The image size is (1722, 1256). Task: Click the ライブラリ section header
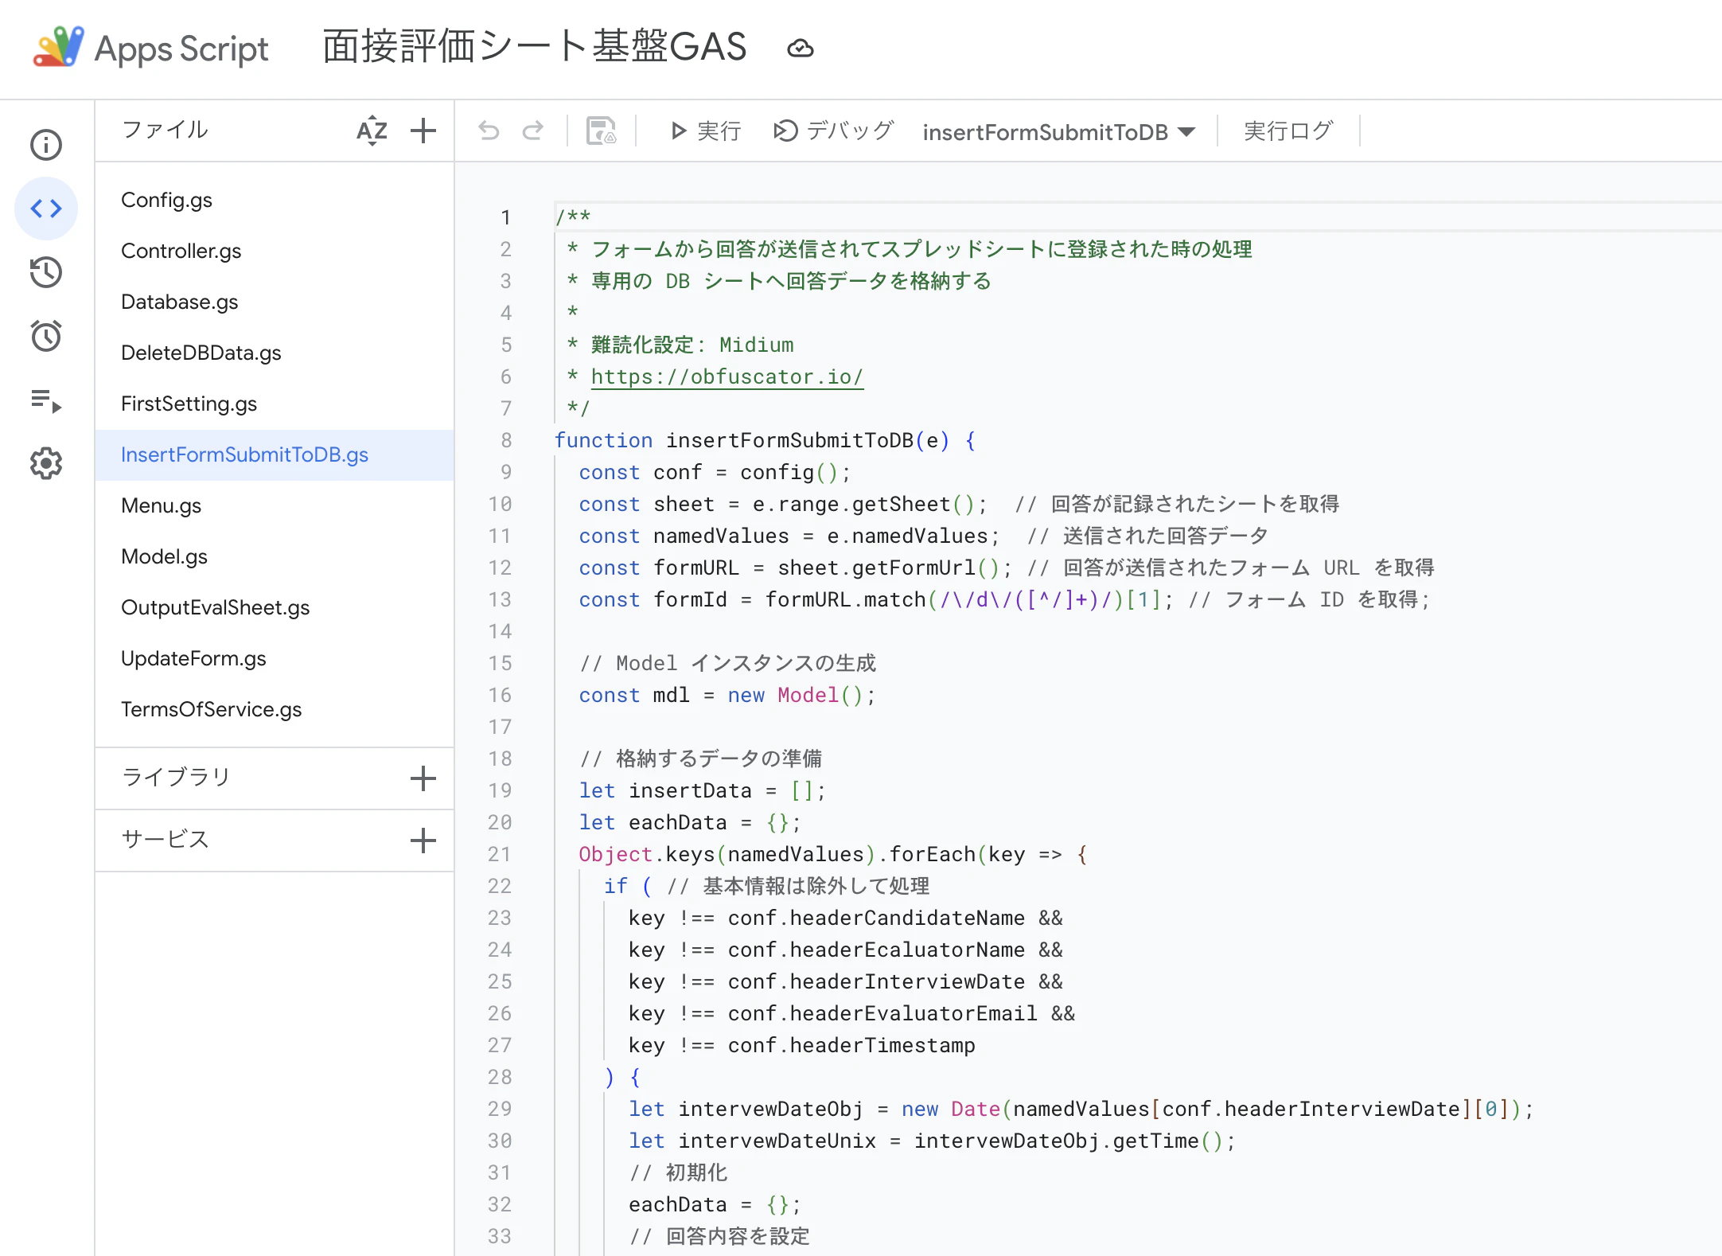[x=177, y=777]
